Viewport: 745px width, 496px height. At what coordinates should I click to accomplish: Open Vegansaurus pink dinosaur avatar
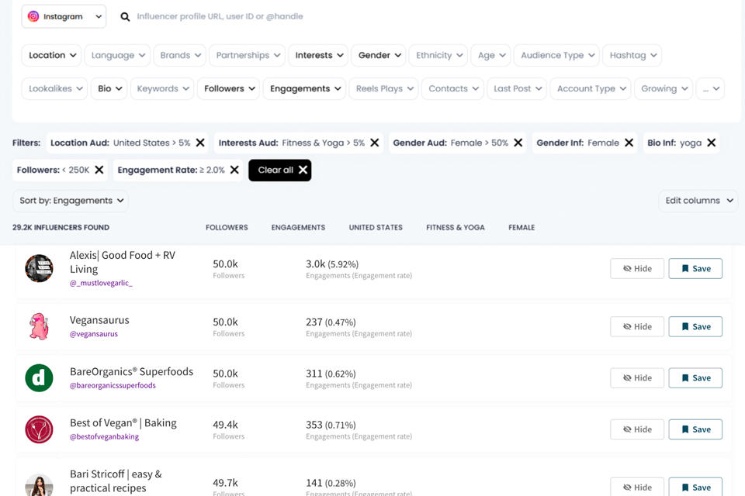tap(39, 326)
